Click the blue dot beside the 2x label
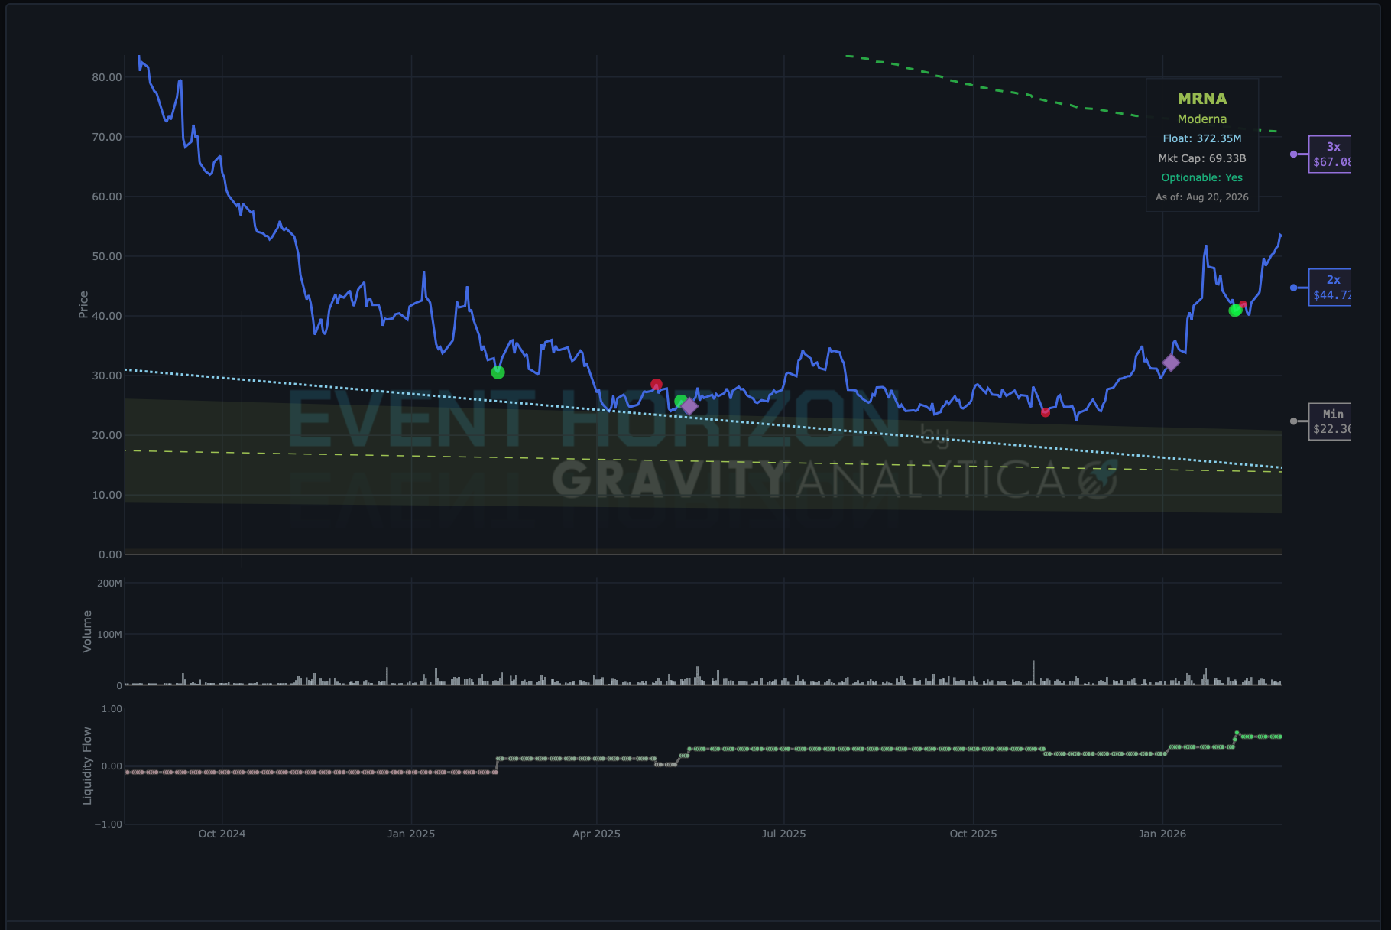Image resolution: width=1391 pixels, height=930 pixels. [x=1293, y=288]
